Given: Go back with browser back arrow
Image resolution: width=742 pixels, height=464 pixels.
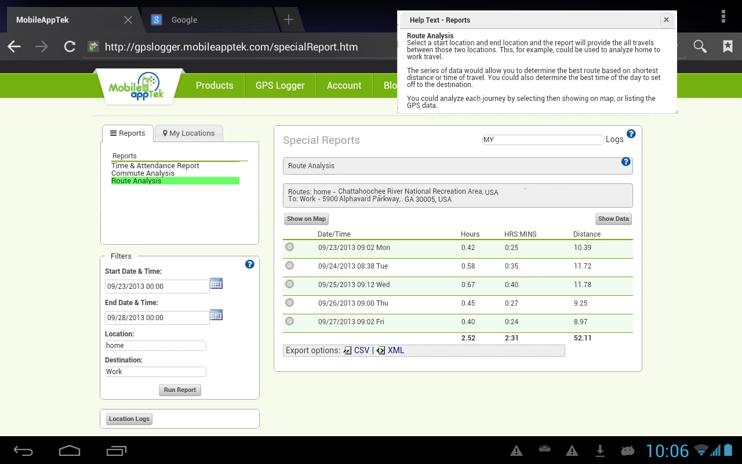Looking at the screenshot, I should [14, 47].
